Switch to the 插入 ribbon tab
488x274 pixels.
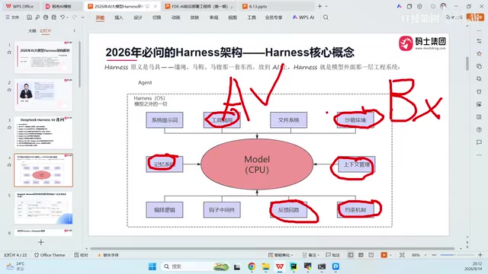click(x=119, y=18)
